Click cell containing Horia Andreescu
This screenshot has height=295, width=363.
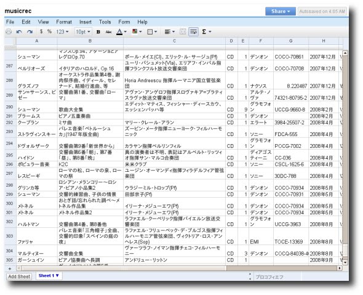[174, 81]
